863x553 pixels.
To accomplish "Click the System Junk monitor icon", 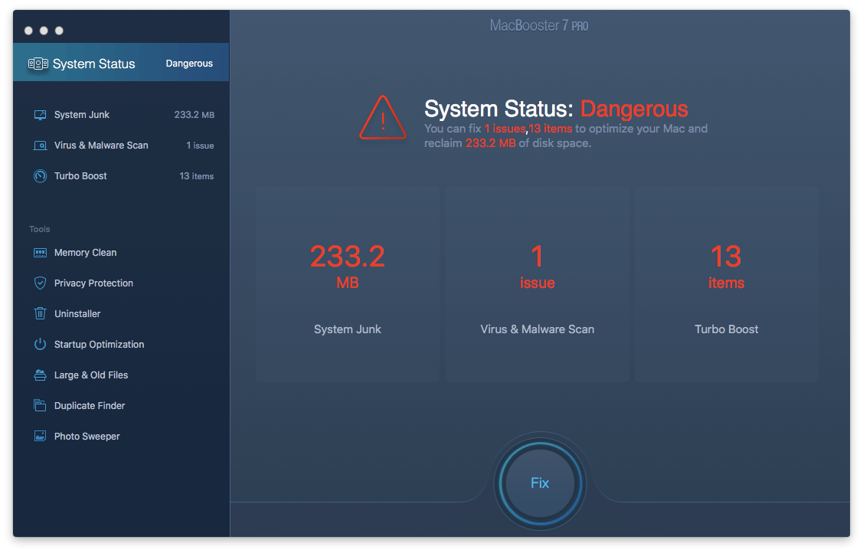I will click(40, 115).
